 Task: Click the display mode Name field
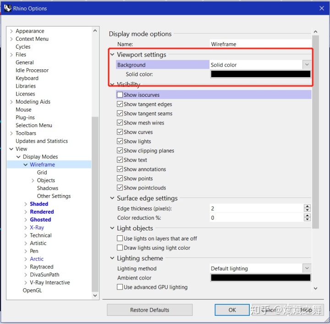click(x=260, y=44)
